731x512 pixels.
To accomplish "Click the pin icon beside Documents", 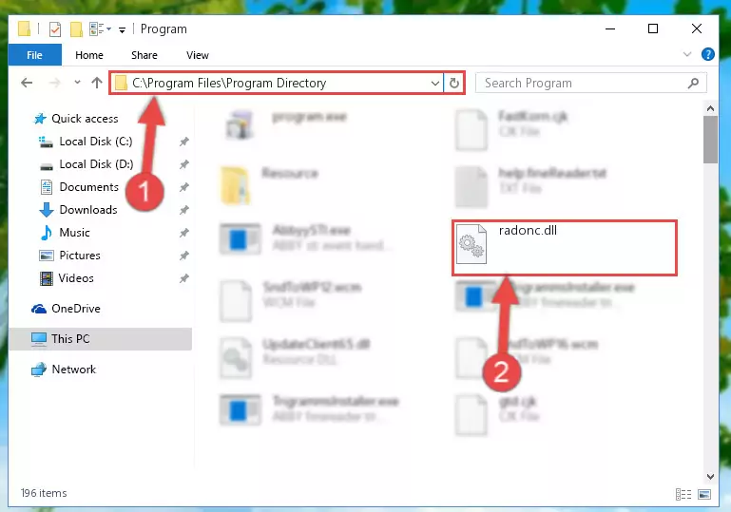I will point(184,187).
